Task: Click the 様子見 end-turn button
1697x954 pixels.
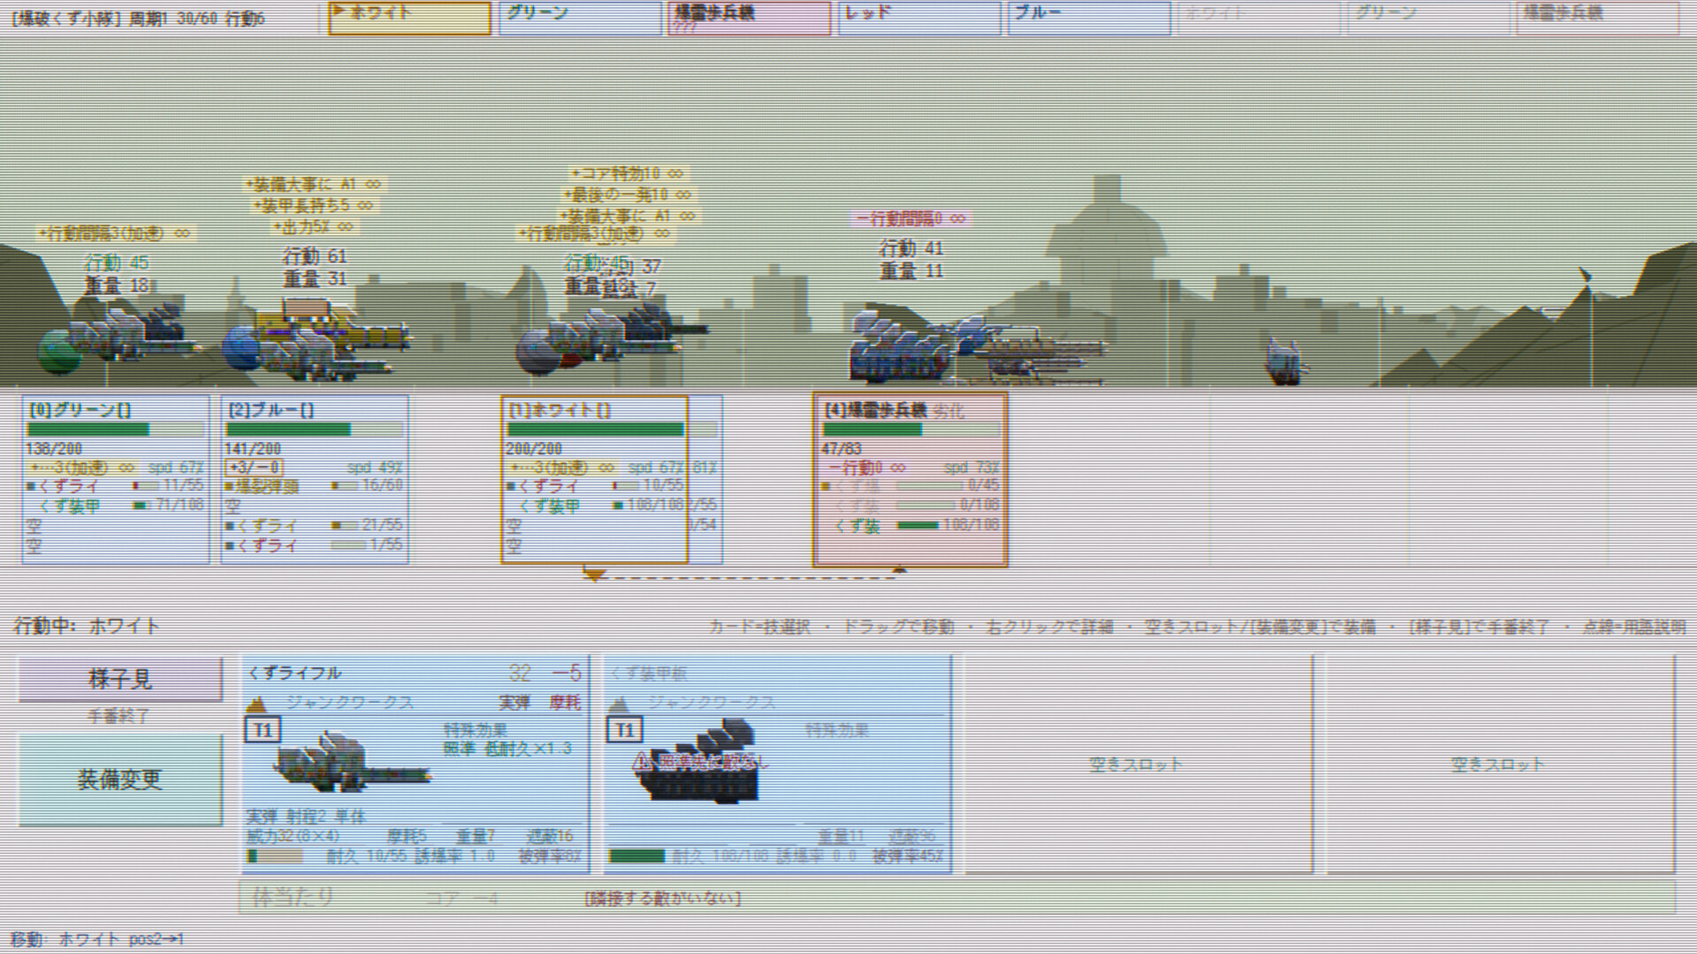Action: [x=120, y=679]
